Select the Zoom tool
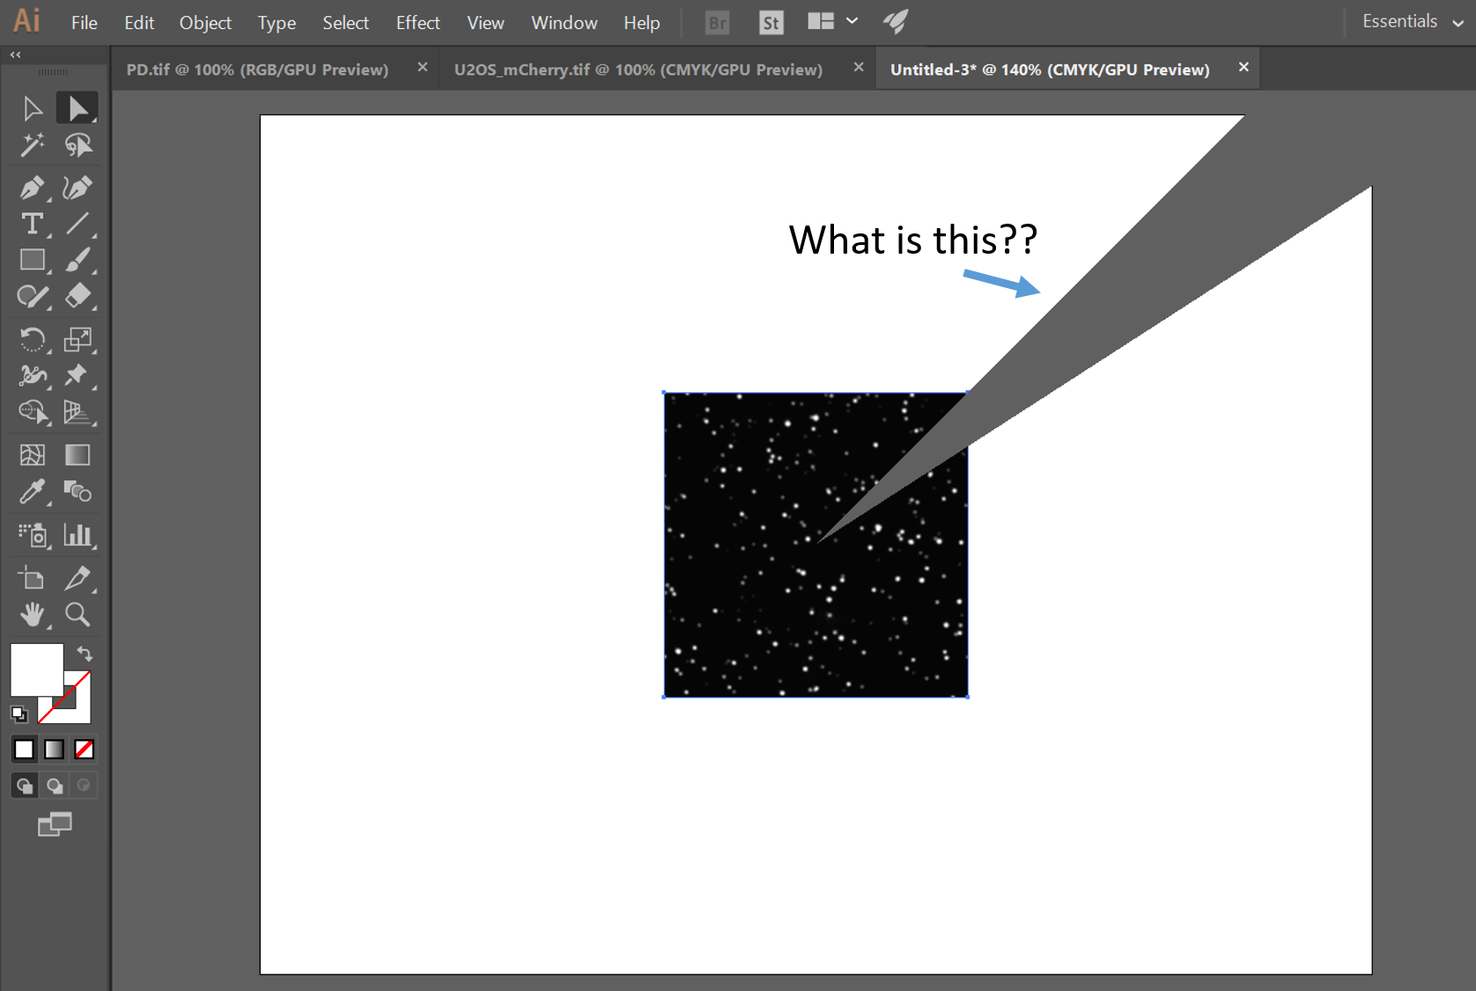Viewport: 1476px width, 991px height. tap(77, 614)
